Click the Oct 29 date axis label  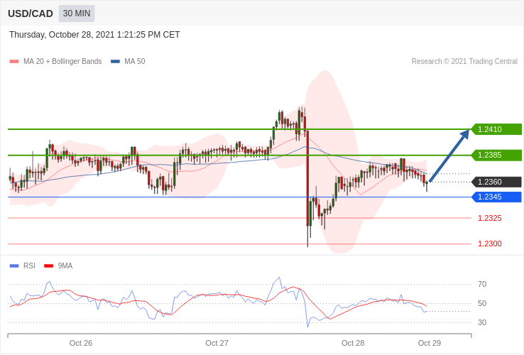point(430,344)
